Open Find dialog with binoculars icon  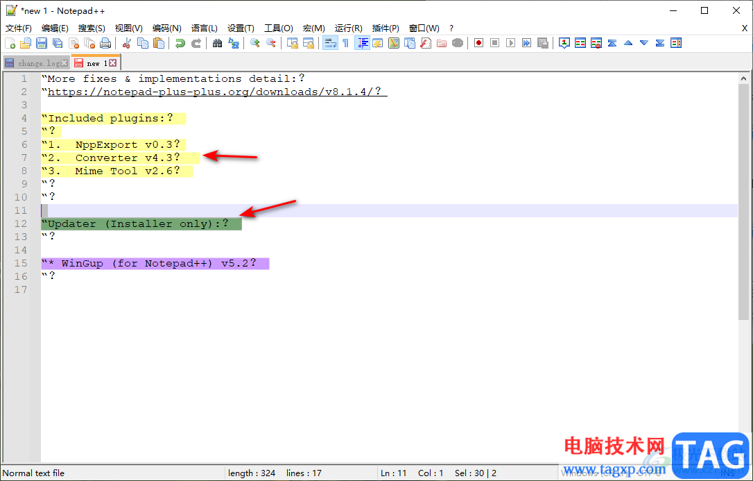[217, 43]
